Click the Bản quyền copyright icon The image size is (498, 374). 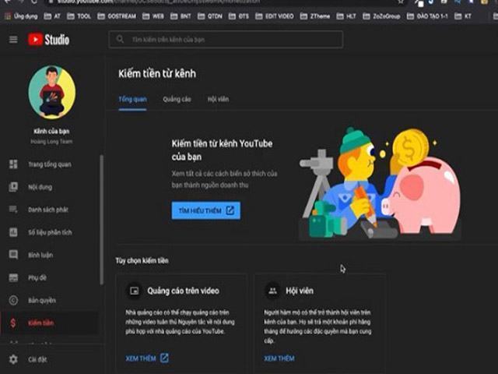13,300
